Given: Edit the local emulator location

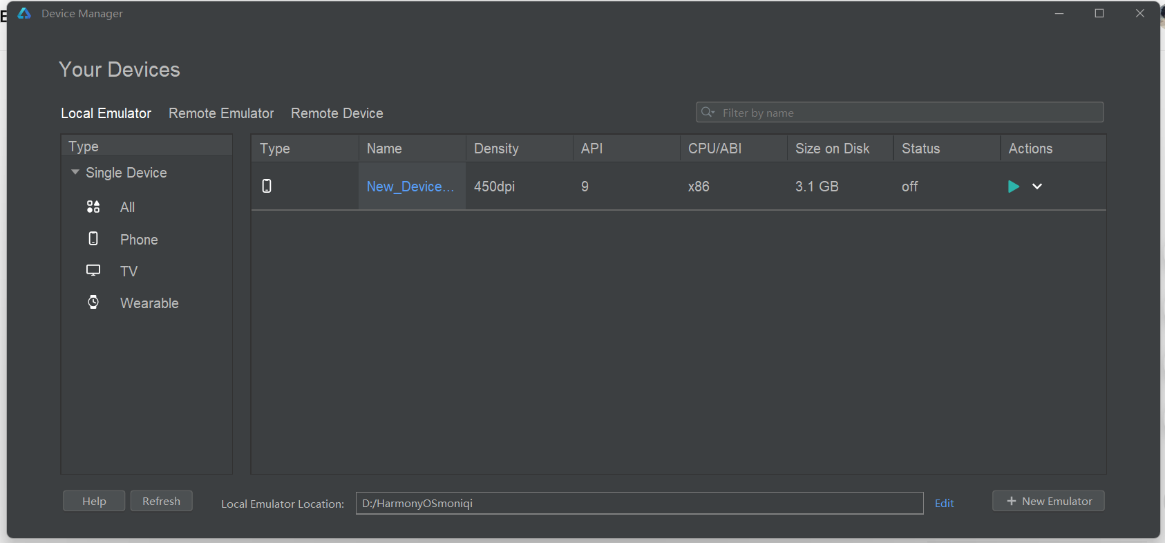Looking at the screenshot, I should 944,503.
